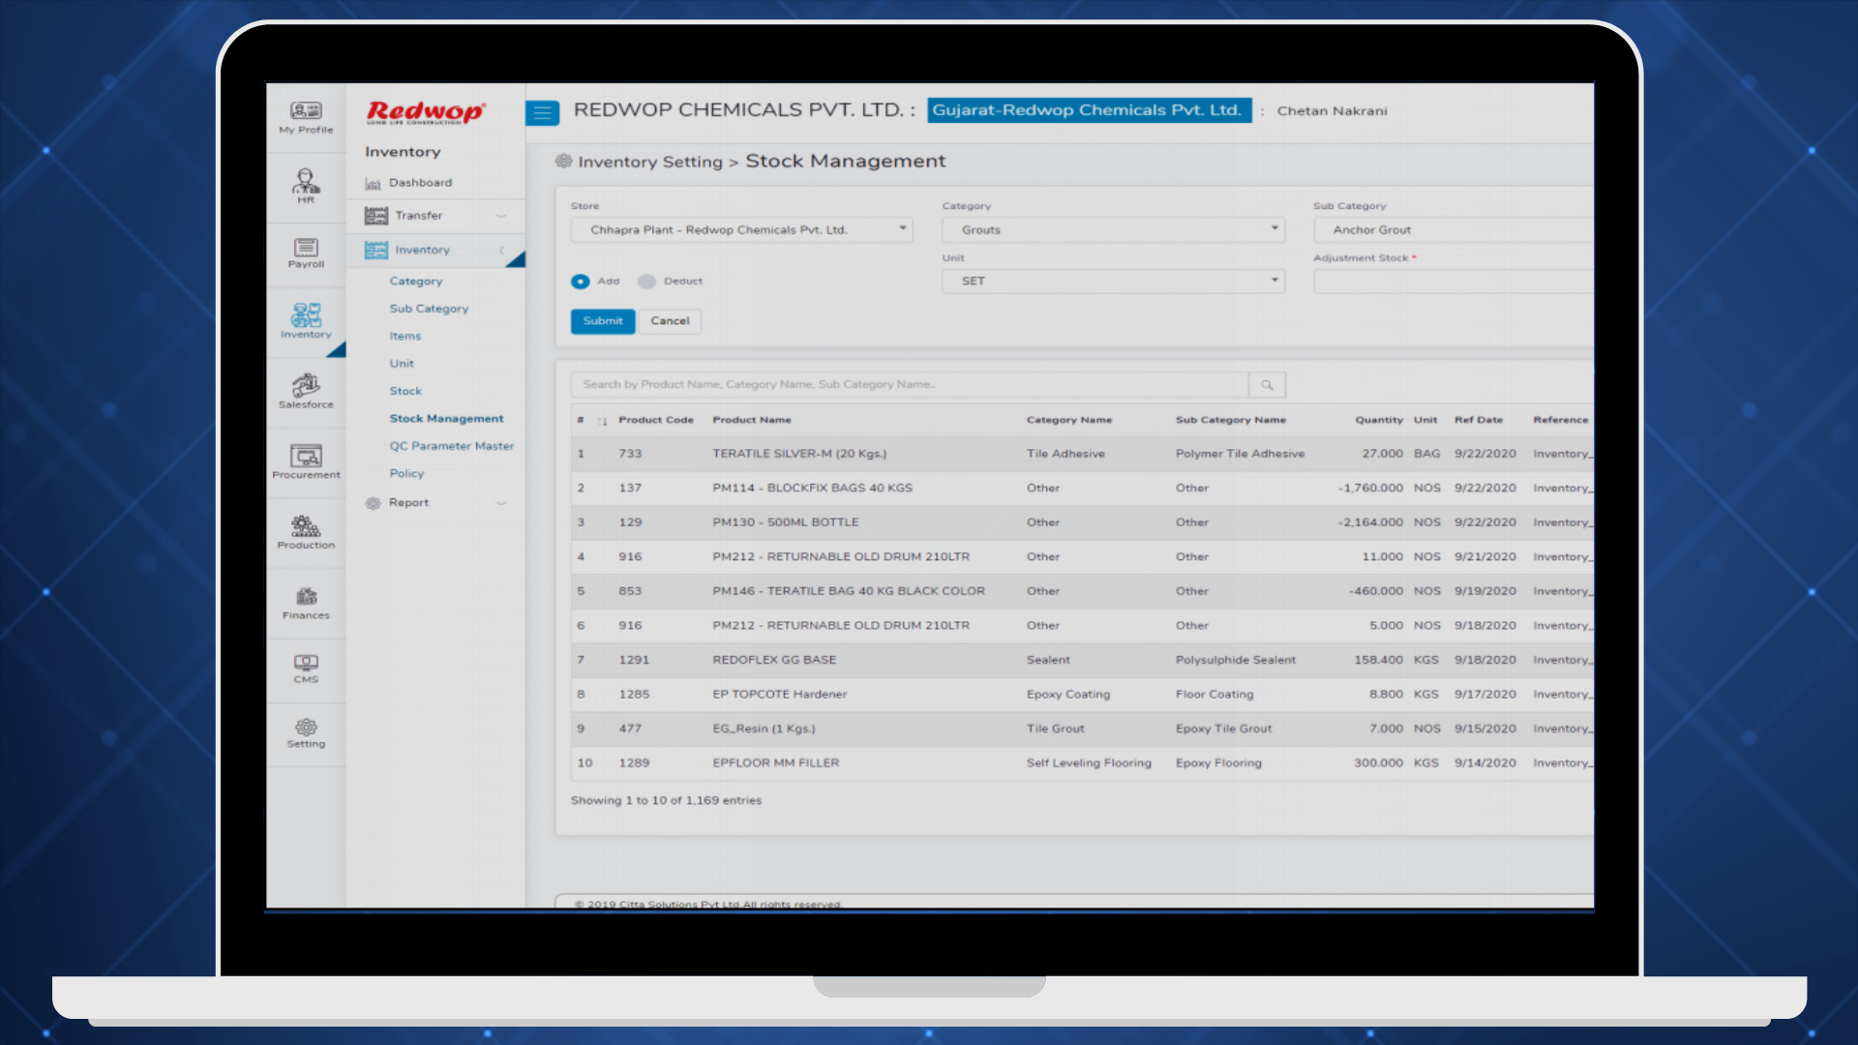The height and width of the screenshot is (1045, 1858).
Task: Open the Stock Management submenu item
Action: (x=446, y=419)
